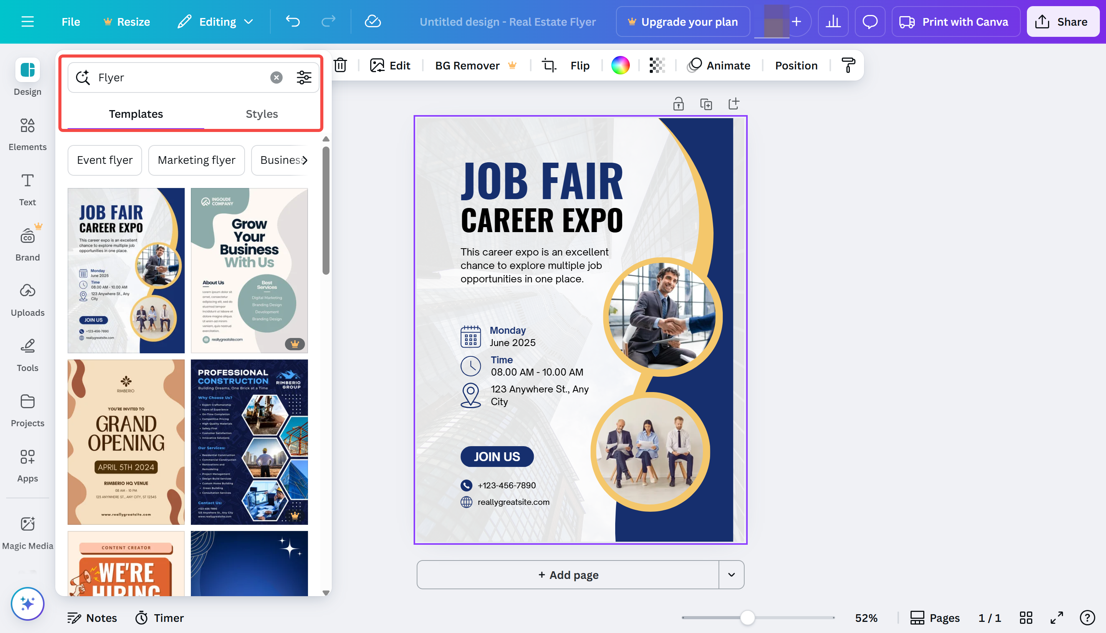Switch to the Styles tab

(x=262, y=114)
